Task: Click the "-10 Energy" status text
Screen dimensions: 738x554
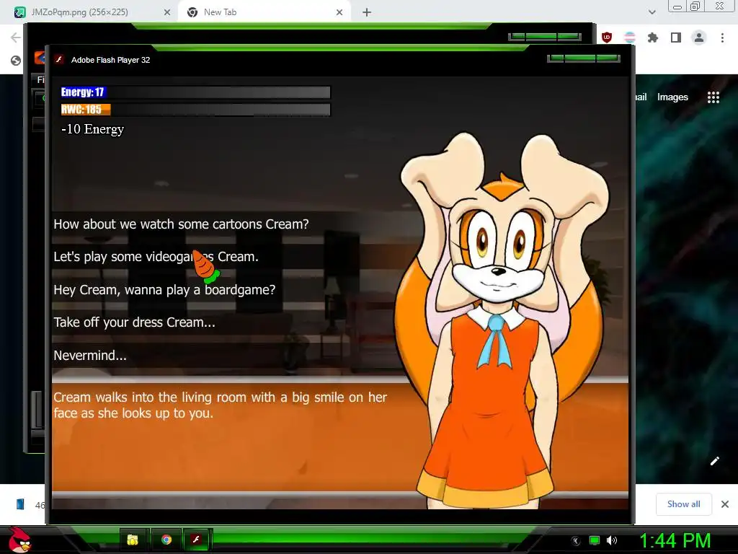Action: 93,129
